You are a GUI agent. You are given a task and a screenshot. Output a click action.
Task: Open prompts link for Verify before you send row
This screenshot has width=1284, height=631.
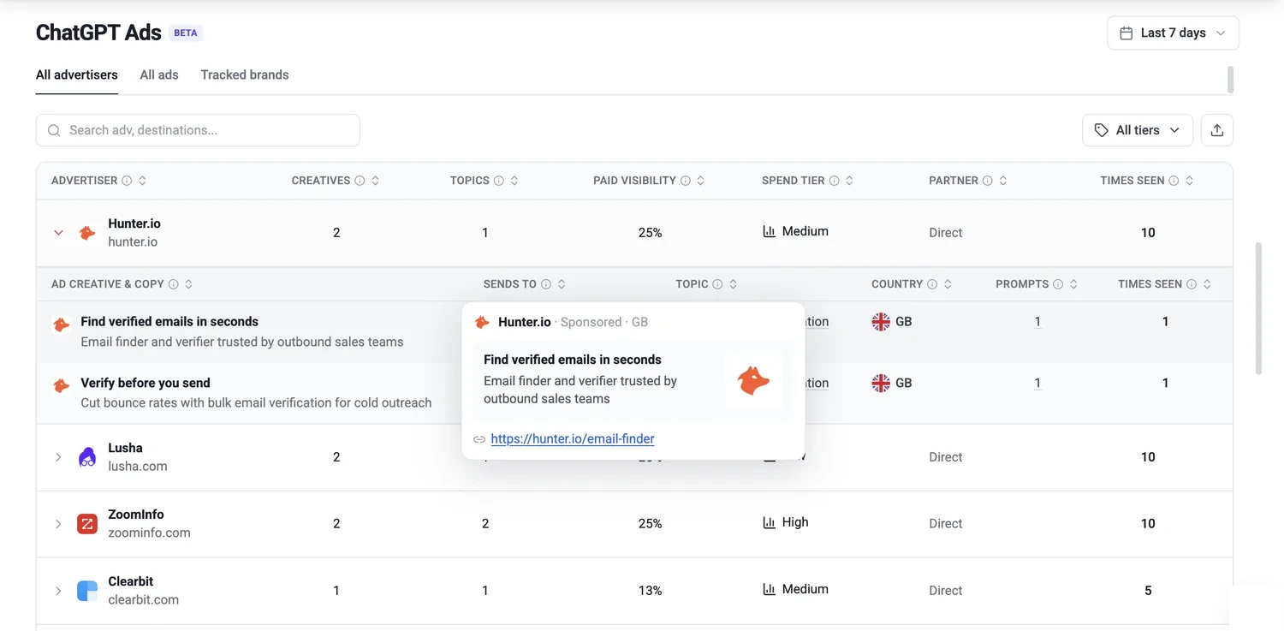point(1037,384)
